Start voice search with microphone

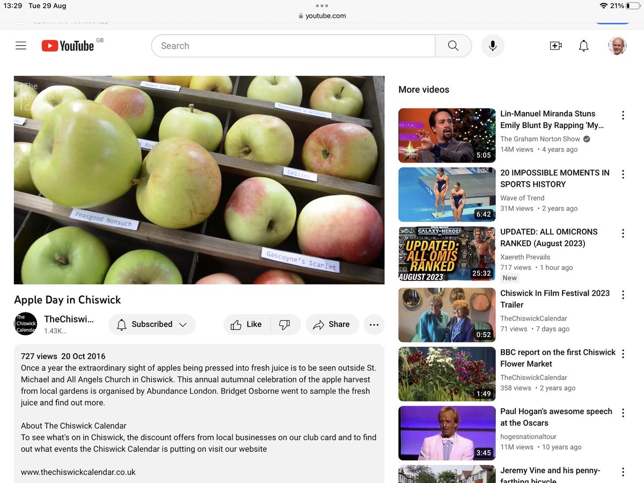tap(493, 46)
